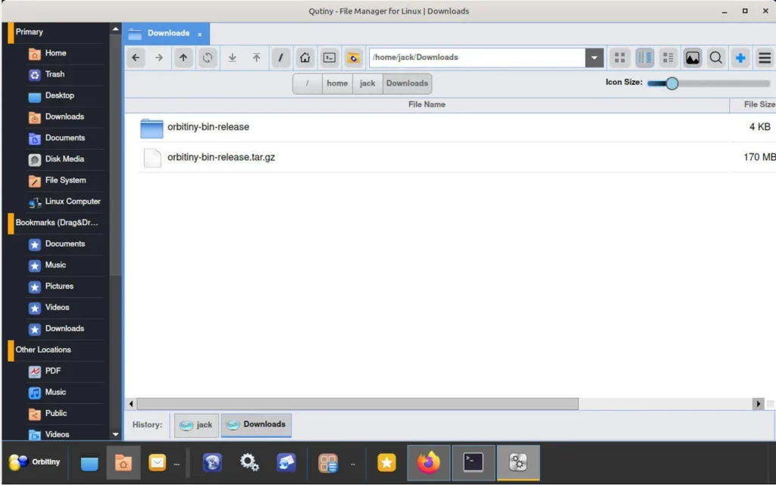Close the Downloads tab
The width and height of the screenshot is (776, 485).
coord(199,34)
